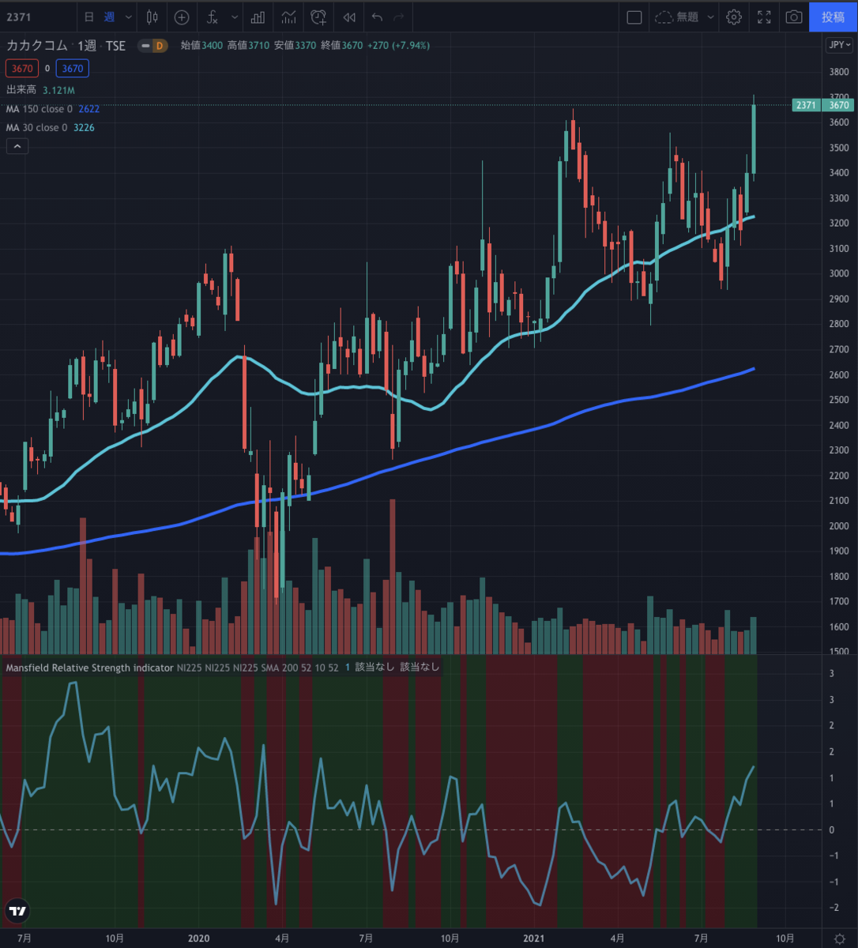858x948 pixels.
Task: Open the indicators fx menu
Action: pyautogui.click(x=212, y=17)
